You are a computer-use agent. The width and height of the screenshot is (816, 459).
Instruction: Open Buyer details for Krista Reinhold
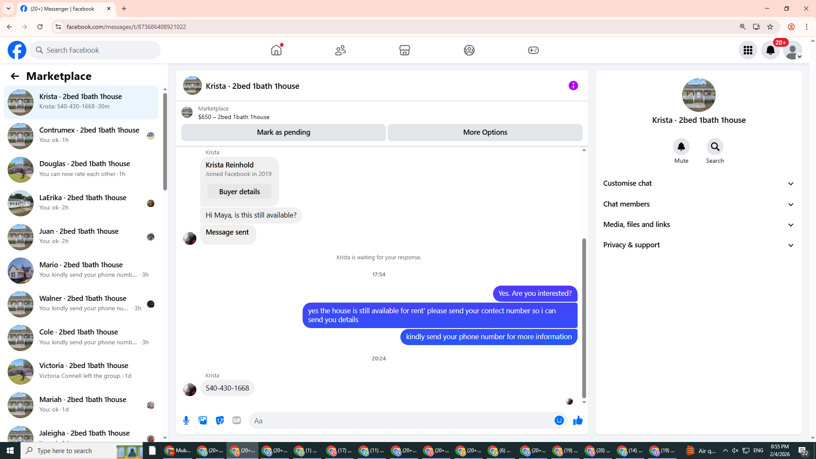coord(239,192)
